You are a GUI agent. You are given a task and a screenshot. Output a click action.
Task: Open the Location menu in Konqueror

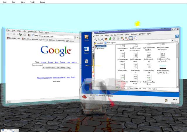click(96, 36)
